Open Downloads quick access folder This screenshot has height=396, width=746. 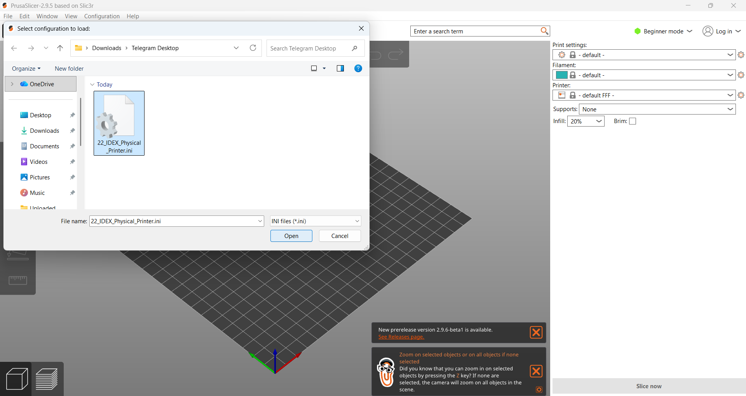(x=44, y=131)
